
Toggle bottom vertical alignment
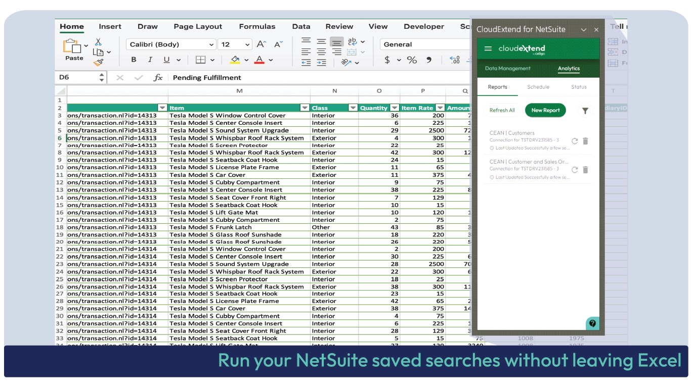tap(336, 41)
